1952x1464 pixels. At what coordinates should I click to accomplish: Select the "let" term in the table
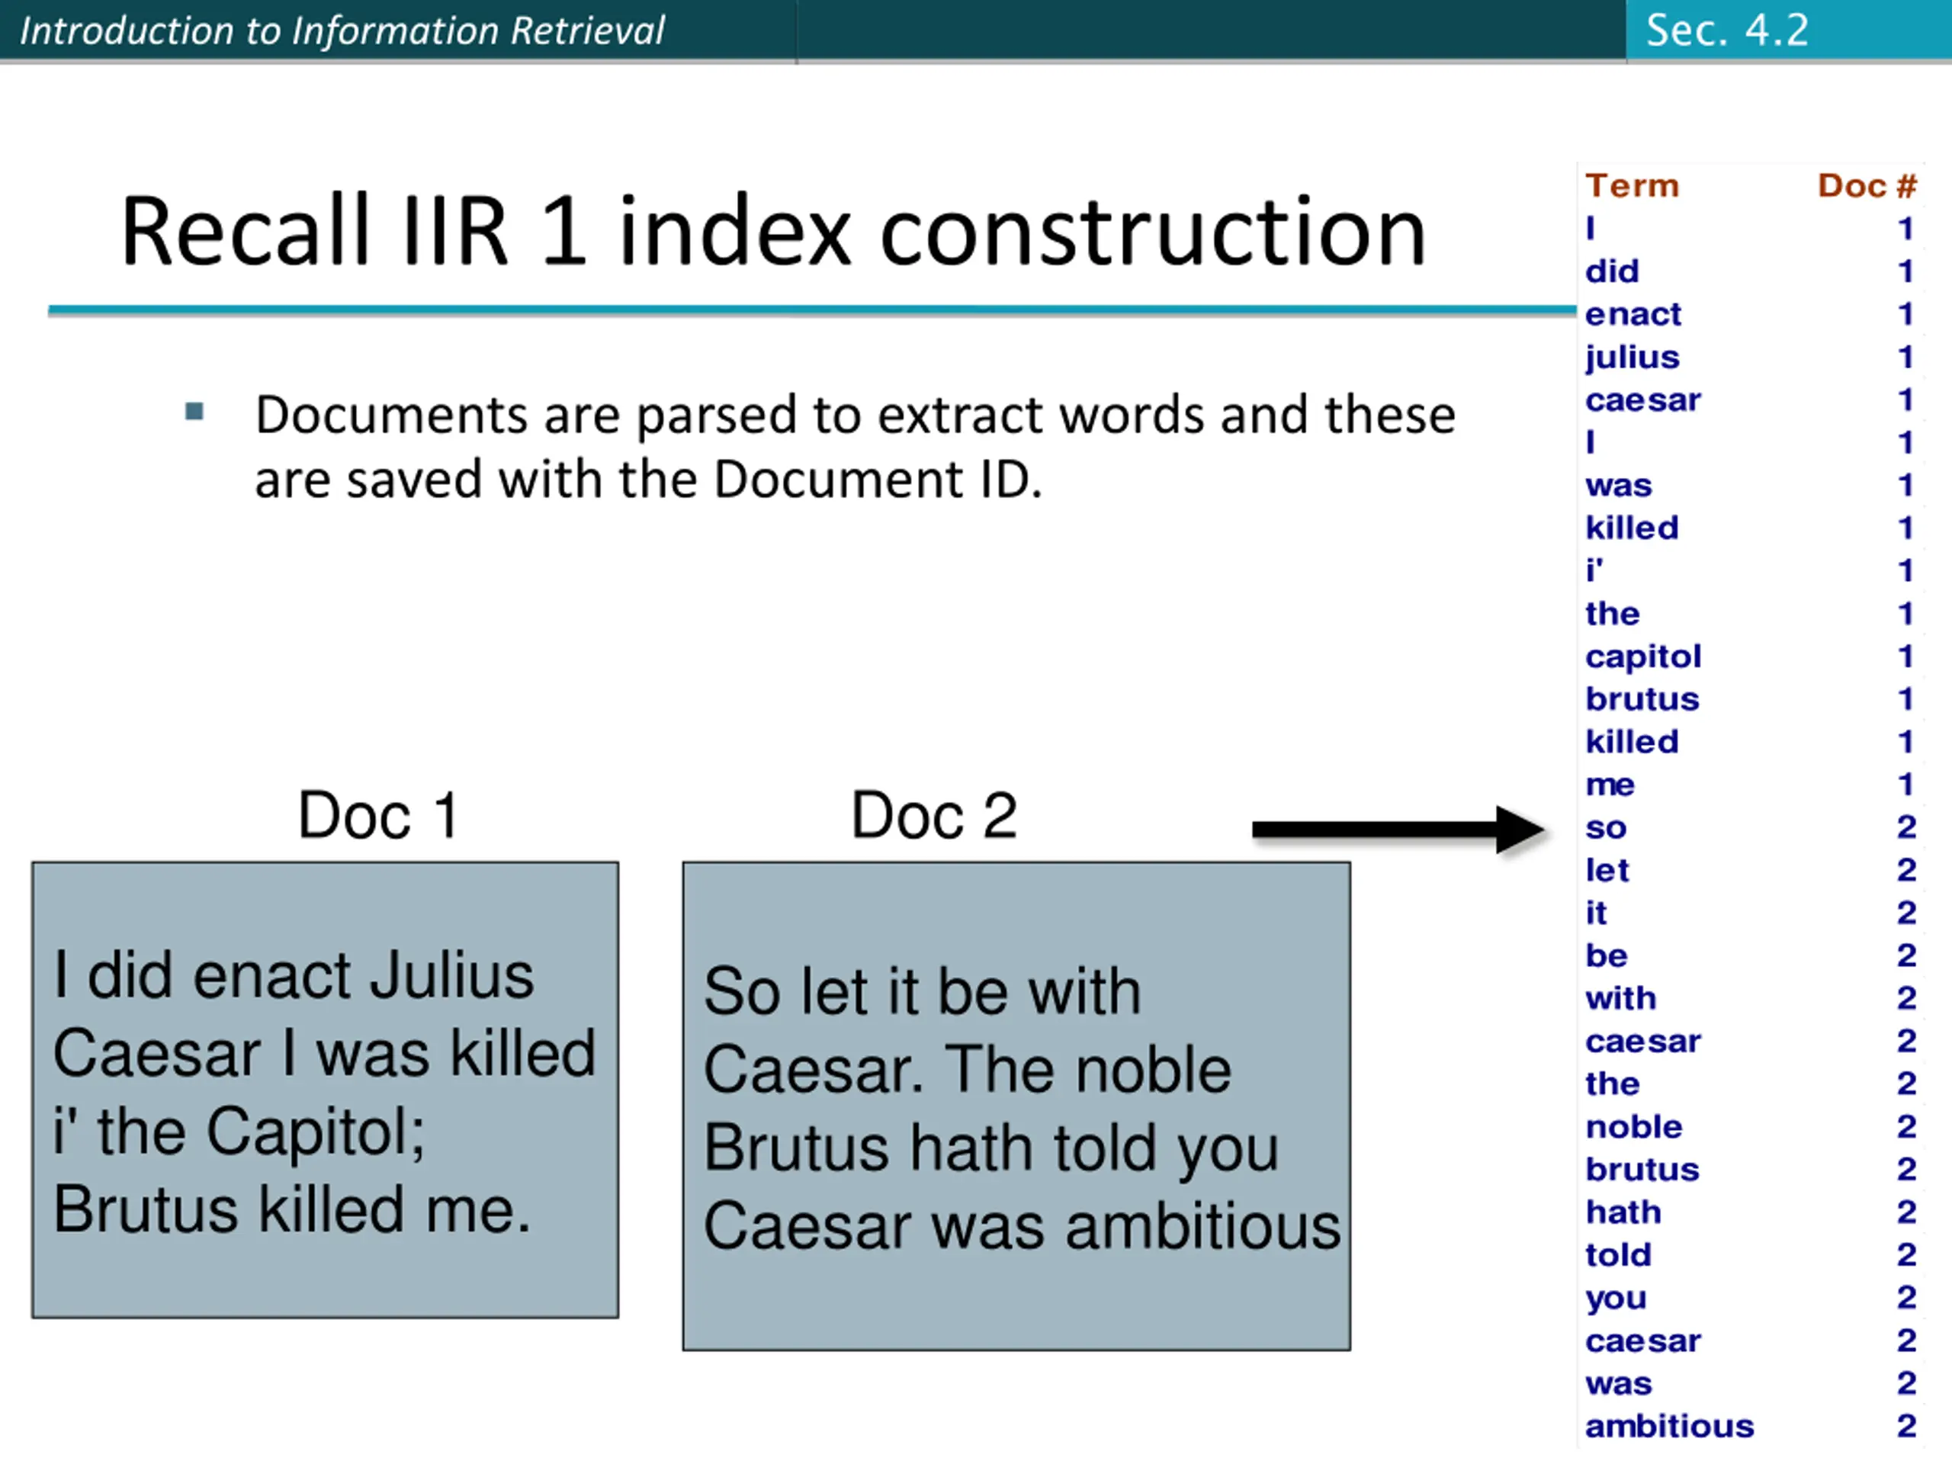coord(1607,870)
